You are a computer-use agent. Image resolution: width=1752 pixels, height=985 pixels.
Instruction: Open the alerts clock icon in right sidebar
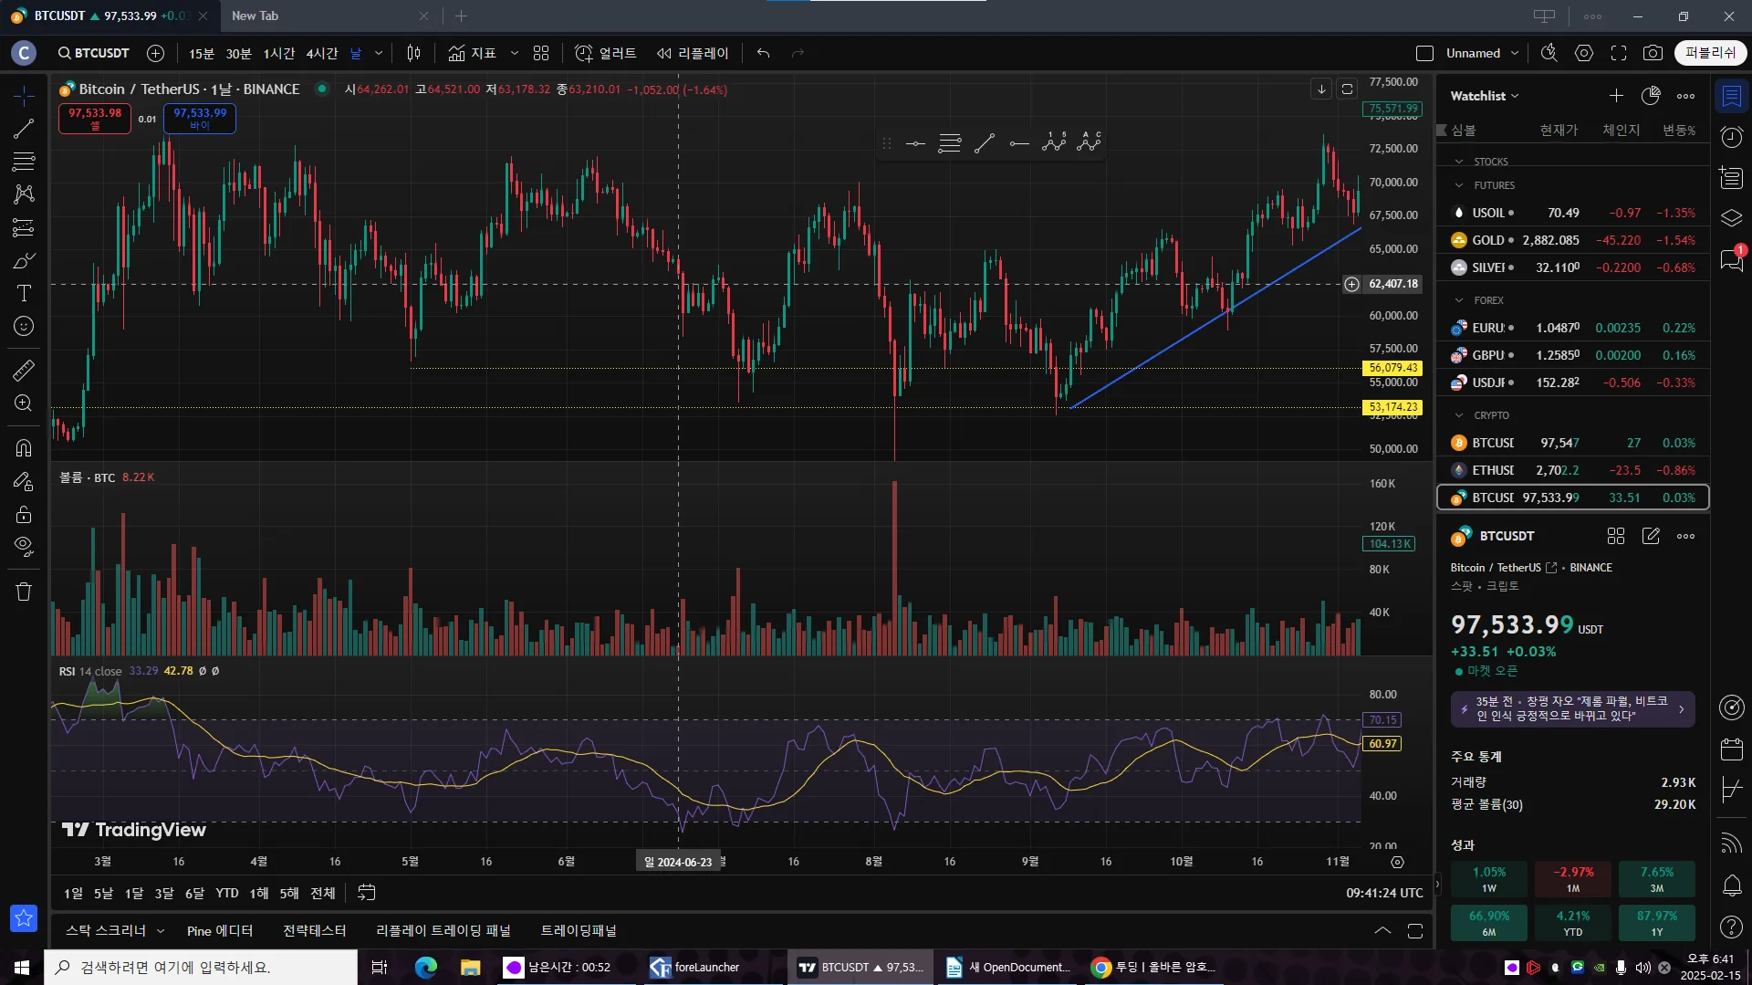[x=1731, y=137]
